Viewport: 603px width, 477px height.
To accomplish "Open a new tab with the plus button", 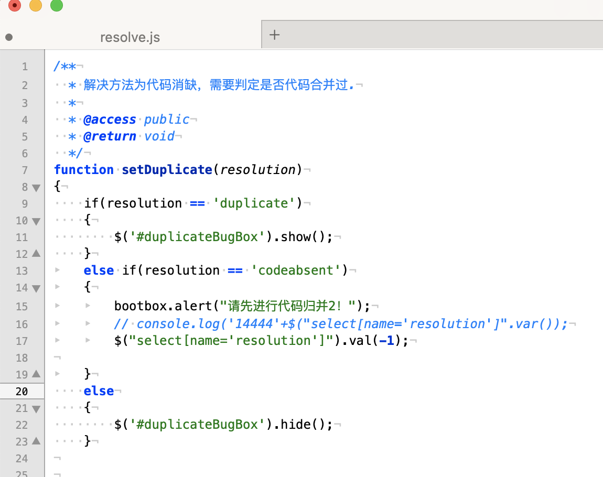I will point(274,35).
